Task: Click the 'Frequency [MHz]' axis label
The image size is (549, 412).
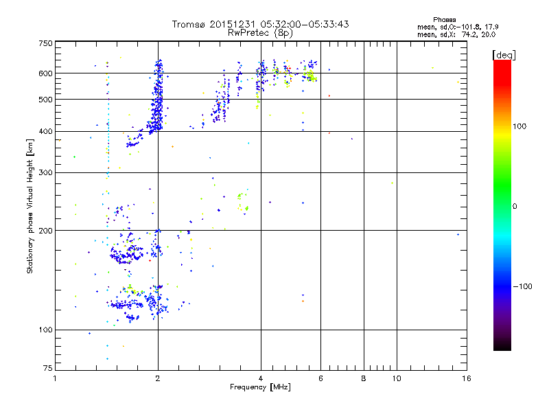Action: [260, 387]
